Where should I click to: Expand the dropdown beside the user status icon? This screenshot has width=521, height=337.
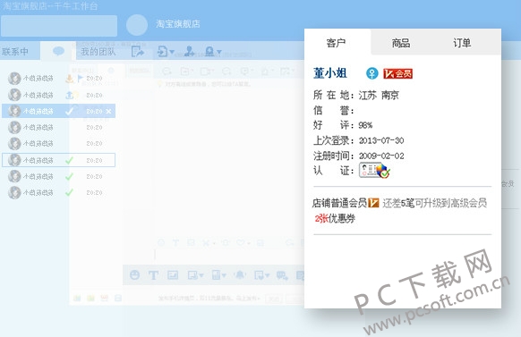click(219, 52)
